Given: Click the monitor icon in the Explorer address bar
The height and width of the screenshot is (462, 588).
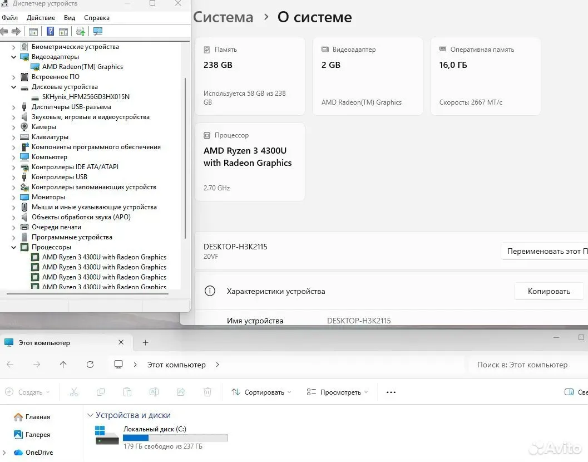Looking at the screenshot, I should pos(118,364).
